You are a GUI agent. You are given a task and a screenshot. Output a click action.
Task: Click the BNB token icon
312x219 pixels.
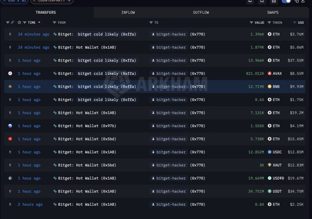(x=270, y=87)
